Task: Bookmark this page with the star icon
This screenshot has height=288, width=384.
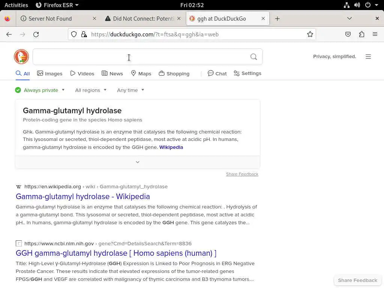Action: [310, 34]
